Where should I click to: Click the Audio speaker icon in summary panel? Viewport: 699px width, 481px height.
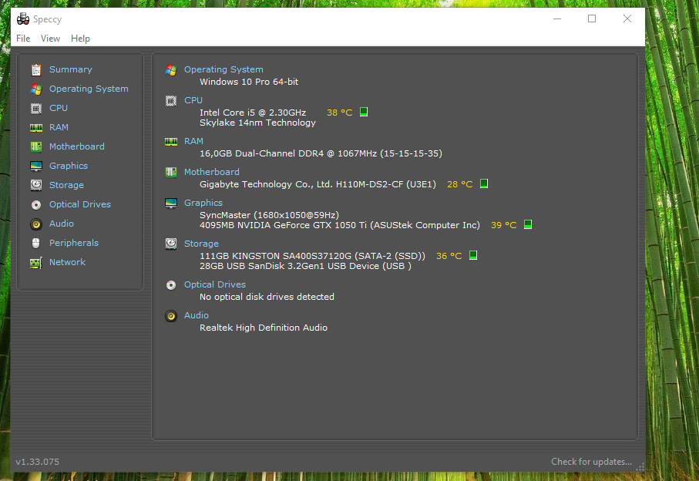click(x=171, y=316)
